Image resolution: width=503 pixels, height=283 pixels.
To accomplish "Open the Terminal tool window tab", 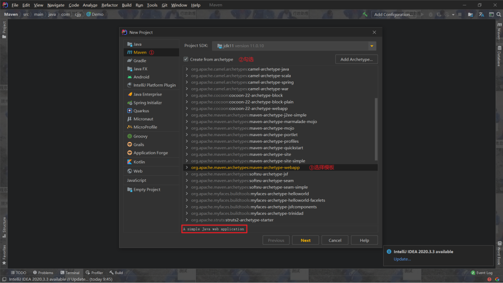I will point(69,273).
